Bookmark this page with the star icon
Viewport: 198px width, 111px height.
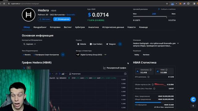click(167, 4)
